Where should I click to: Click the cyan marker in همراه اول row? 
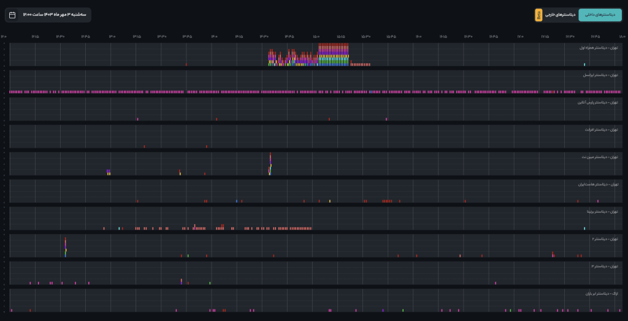tap(584, 64)
